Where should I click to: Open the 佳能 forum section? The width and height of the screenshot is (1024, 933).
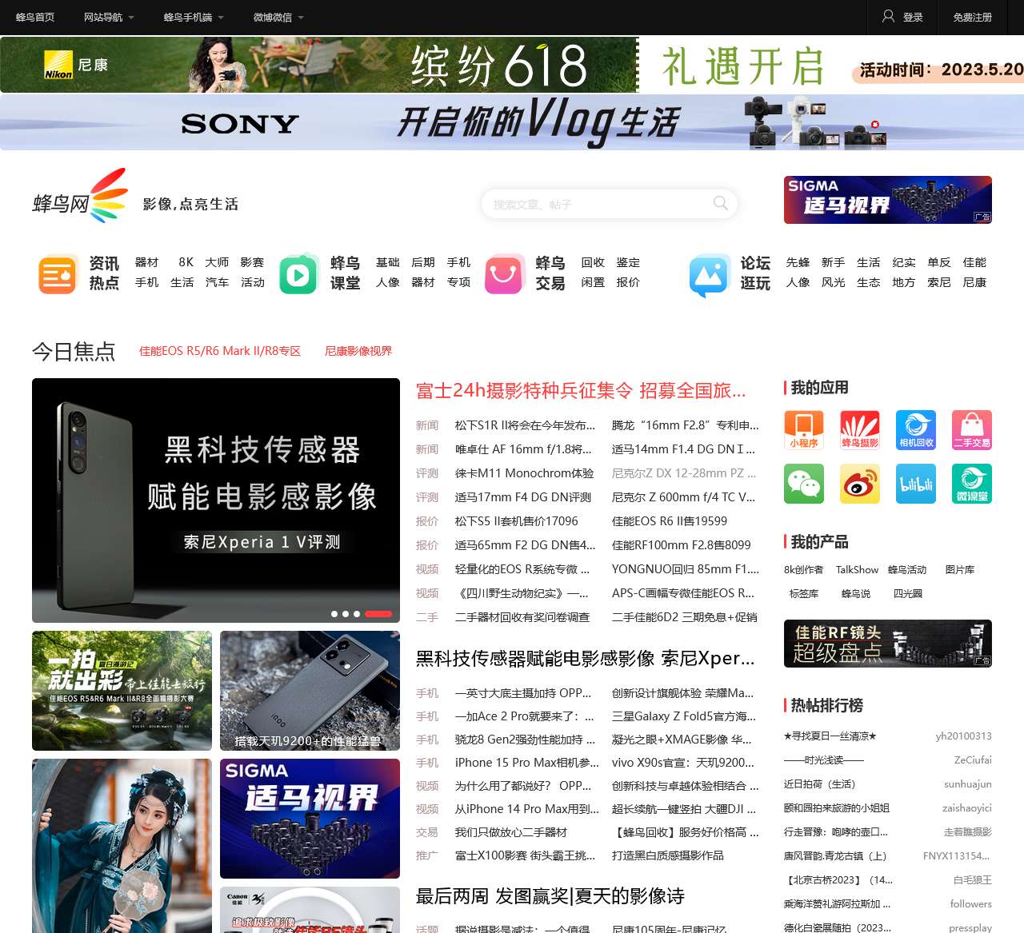974,262
